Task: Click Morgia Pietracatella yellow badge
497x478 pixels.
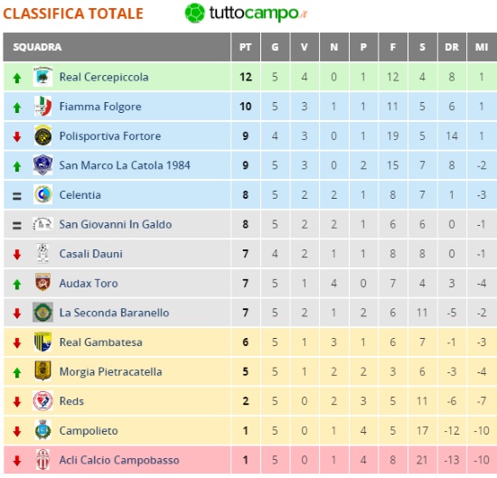Action: pyautogui.click(x=42, y=371)
